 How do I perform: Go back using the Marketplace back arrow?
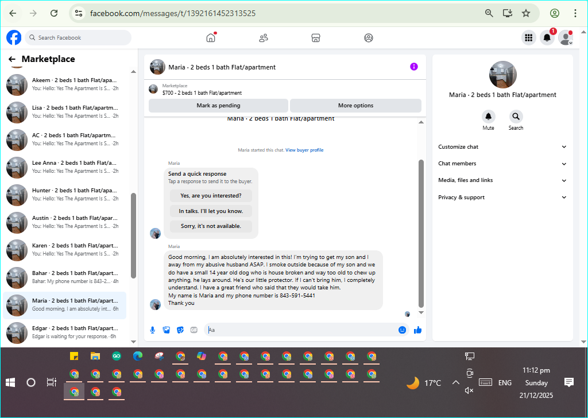pyautogui.click(x=12, y=59)
